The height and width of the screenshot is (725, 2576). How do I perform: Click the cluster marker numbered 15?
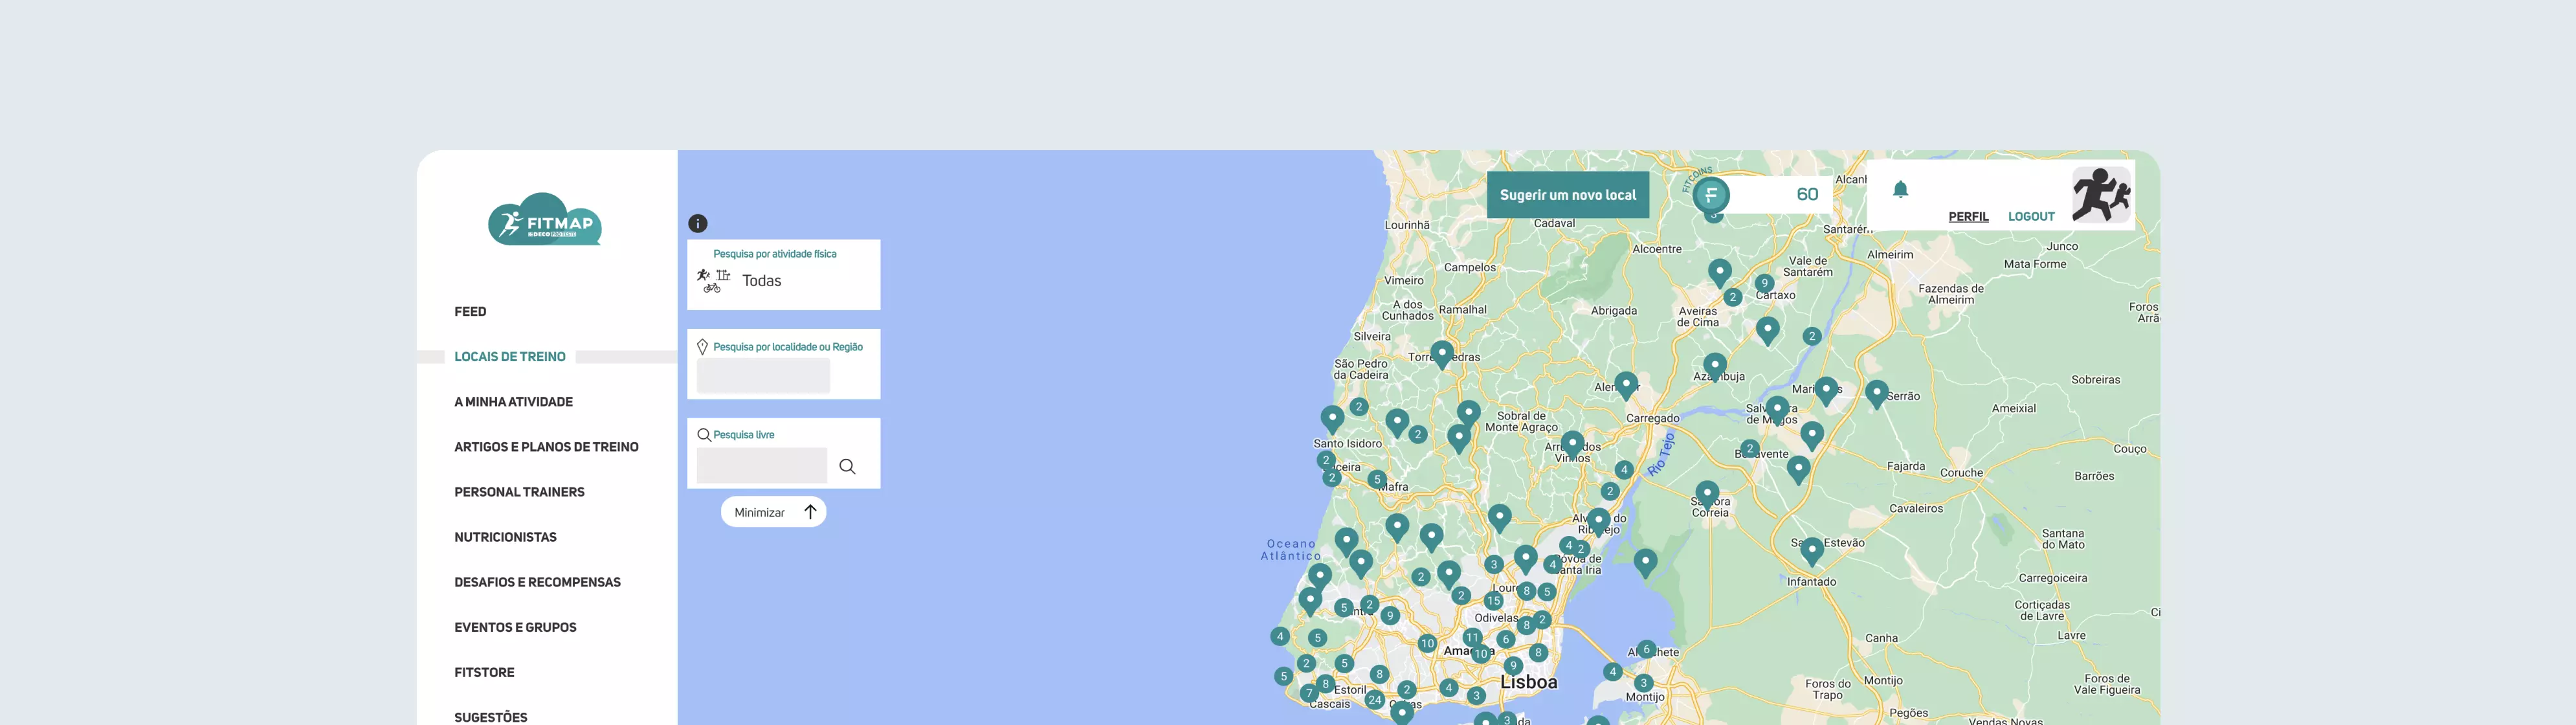pos(1493,601)
